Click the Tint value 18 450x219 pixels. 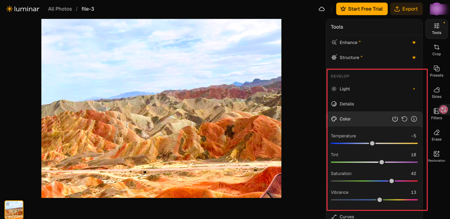point(413,155)
